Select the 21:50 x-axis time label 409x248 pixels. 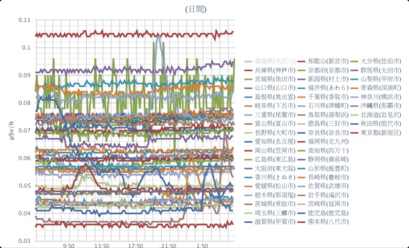point(169,245)
